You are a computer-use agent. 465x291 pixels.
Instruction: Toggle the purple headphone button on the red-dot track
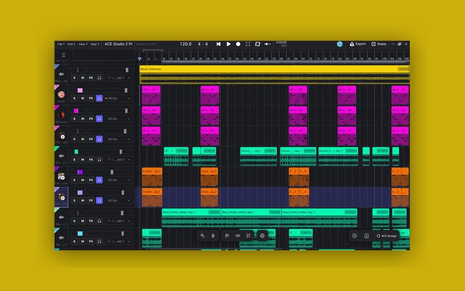[100, 98]
